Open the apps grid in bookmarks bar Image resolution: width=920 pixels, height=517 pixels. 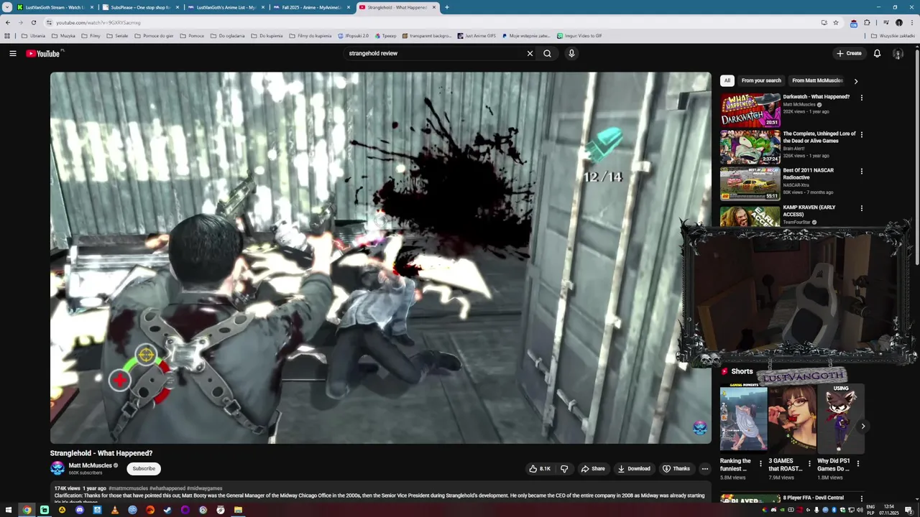point(8,35)
